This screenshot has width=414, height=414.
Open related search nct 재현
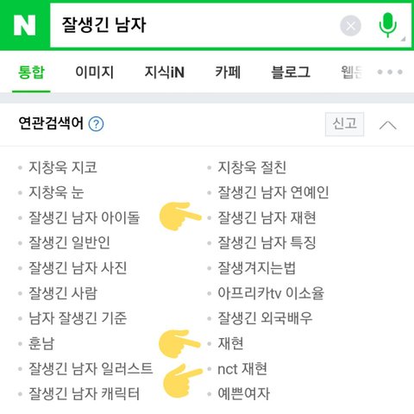(x=242, y=369)
